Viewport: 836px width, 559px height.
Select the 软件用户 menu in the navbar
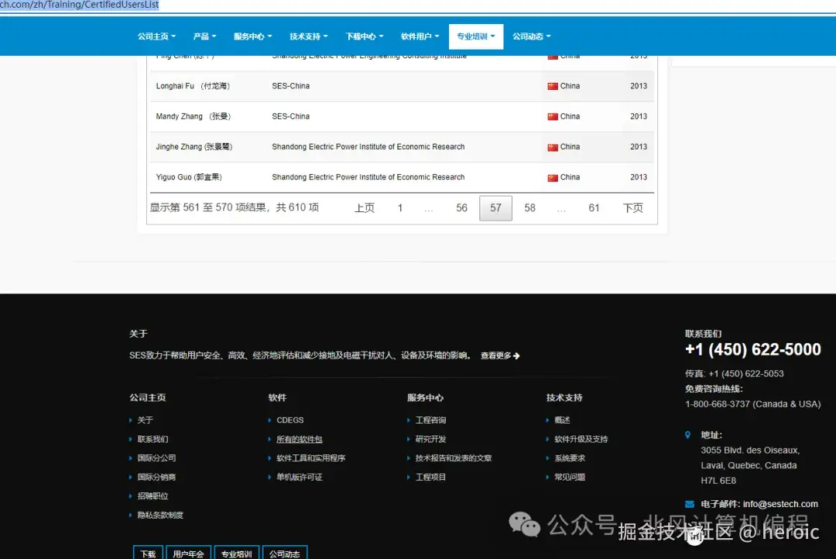[x=420, y=36]
